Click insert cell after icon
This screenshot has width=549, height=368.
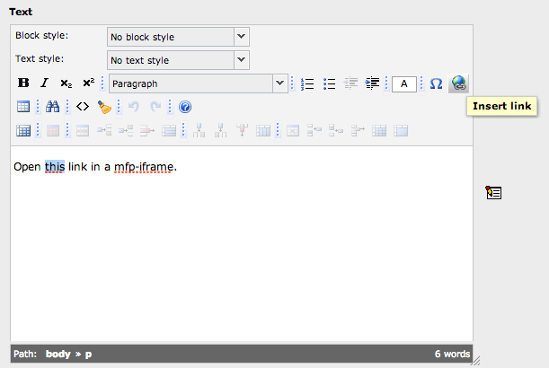[336, 131]
